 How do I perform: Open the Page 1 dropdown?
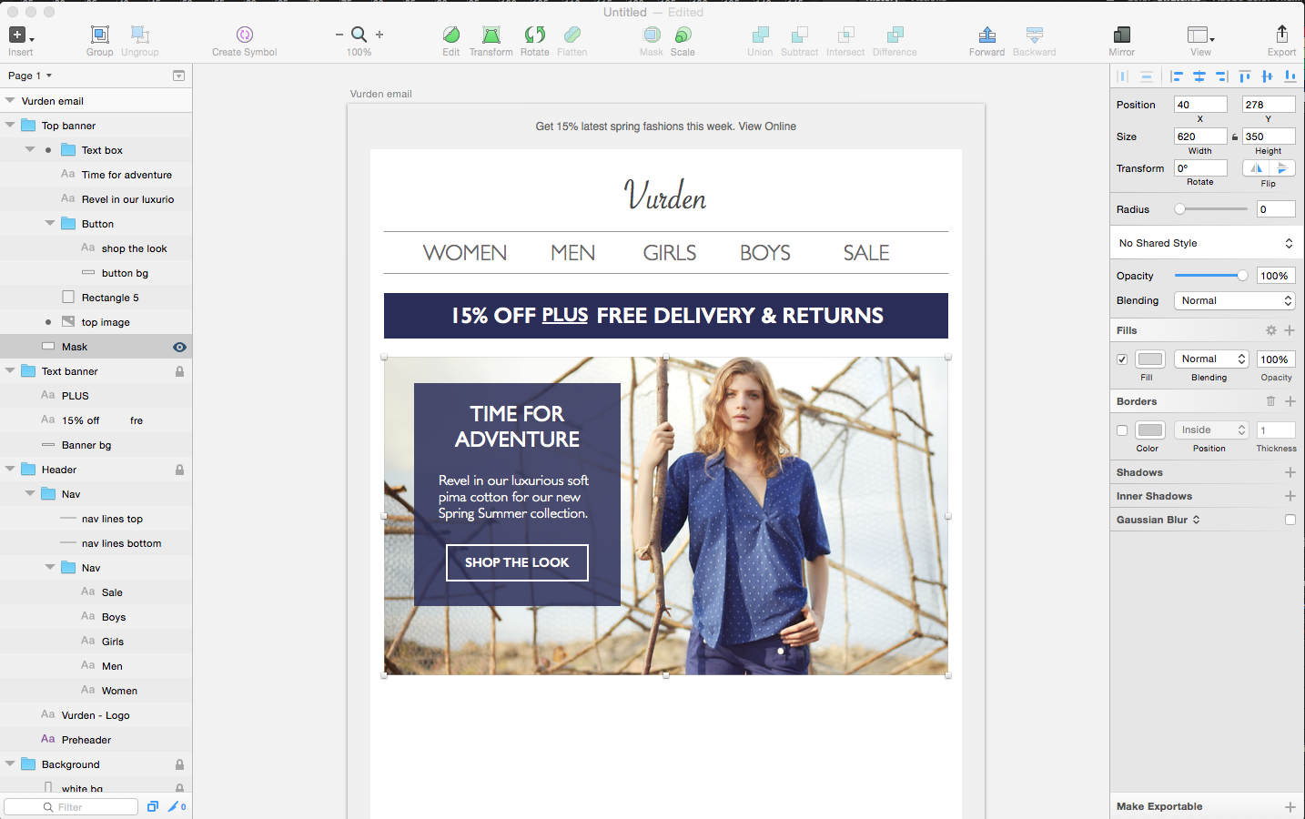click(30, 76)
